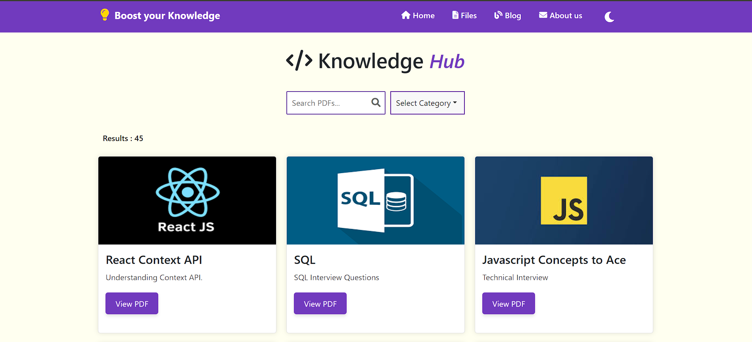752x342 pixels.
Task: Click the Home house icon
Action: 405,15
